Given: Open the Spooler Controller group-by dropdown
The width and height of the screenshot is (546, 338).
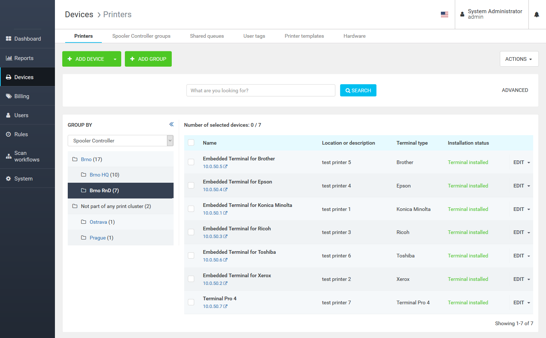Looking at the screenshot, I should pos(120,140).
